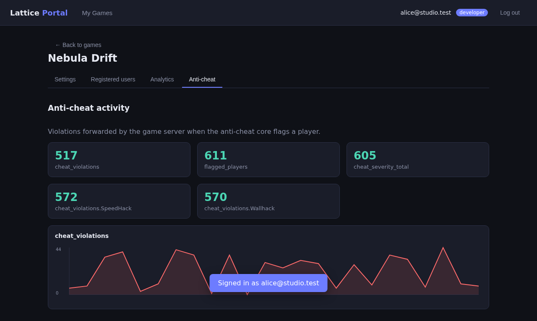Viewport: 537px width, 321px height.
Task: Click the Nebula Drift game heading
Action: click(82, 58)
